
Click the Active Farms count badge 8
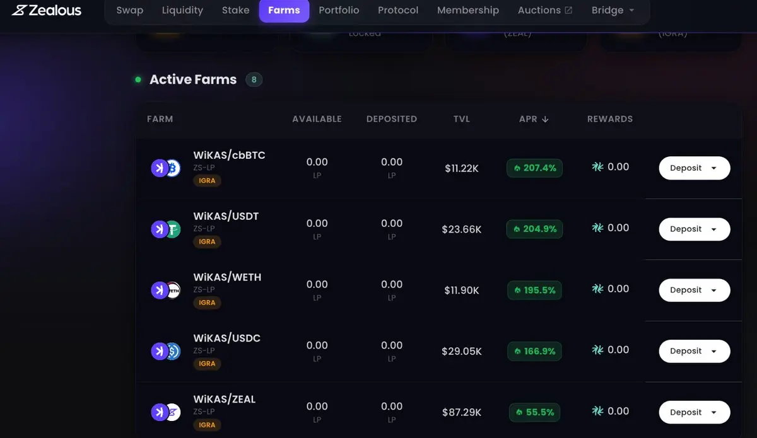tap(254, 80)
